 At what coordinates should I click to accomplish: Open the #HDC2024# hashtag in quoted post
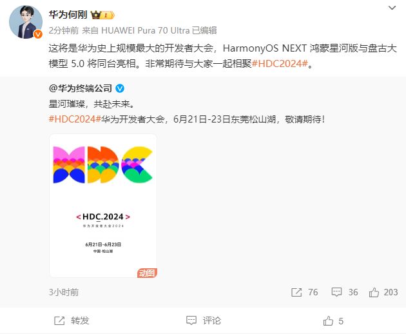[x=75, y=119]
